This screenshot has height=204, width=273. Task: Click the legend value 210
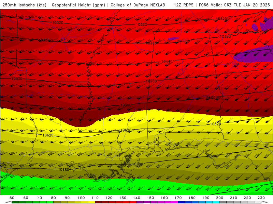[233, 198]
